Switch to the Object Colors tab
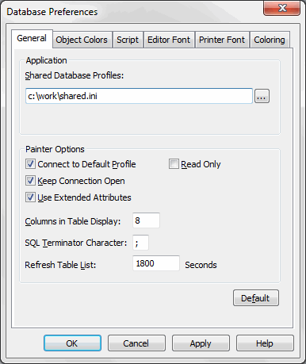This screenshot has width=306, height=364. tap(82, 40)
